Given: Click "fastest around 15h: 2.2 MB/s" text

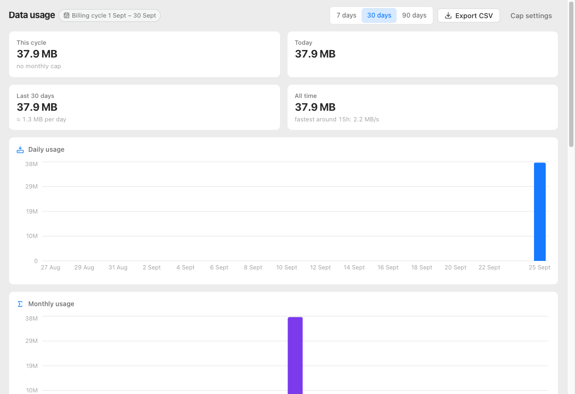Looking at the screenshot, I should (x=336, y=119).
